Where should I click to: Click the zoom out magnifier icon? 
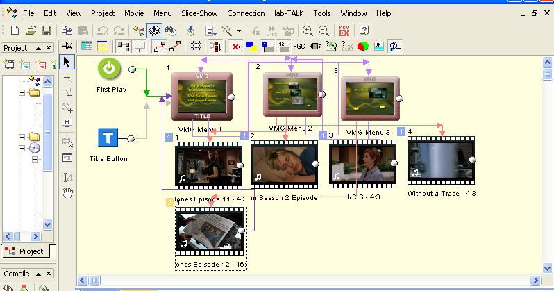tap(324, 31)
